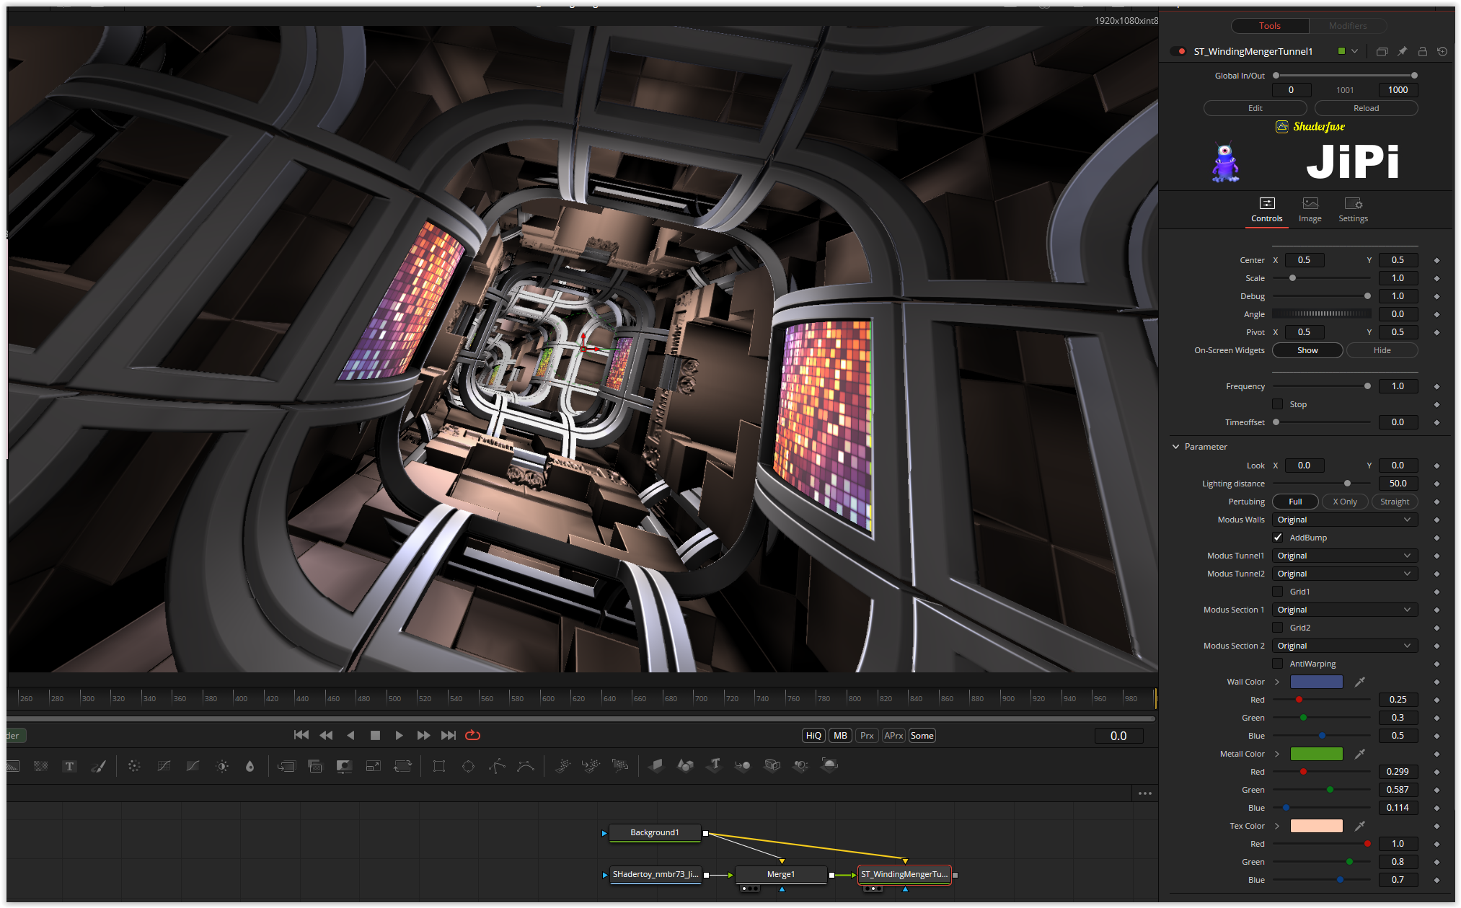Switch to the Tools tab

(x=1269, y=26)
